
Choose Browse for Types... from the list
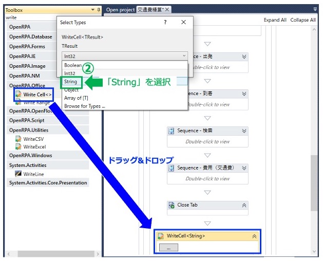point(85,106)
